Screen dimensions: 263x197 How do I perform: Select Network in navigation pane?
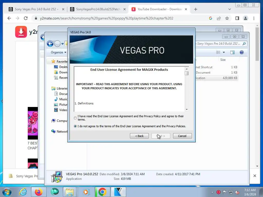coord(59,132)
